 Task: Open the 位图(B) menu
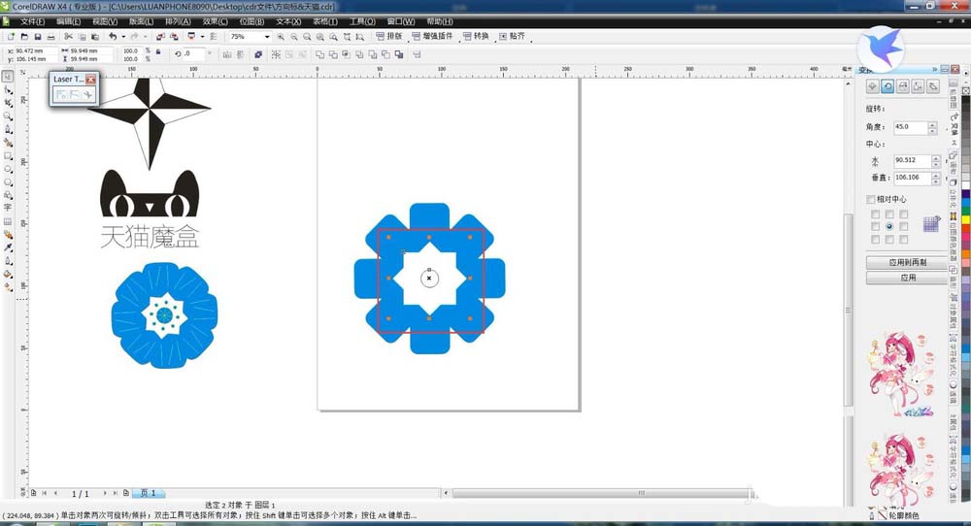coord(251,21)
